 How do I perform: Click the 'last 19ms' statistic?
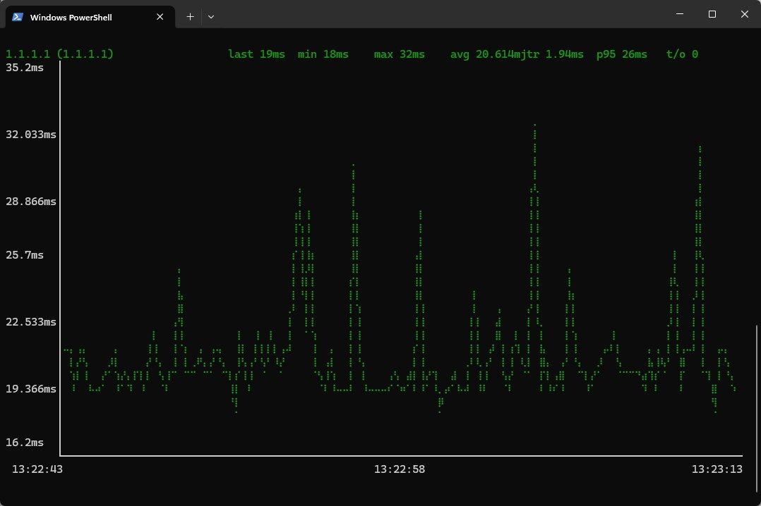(256, 54)
